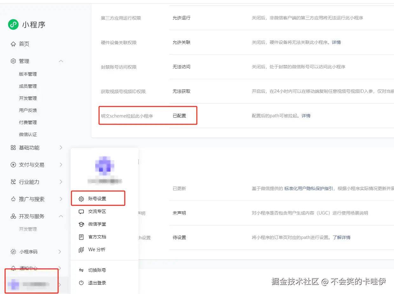
Task: Choose 微信学堂 from the popup menu
Action: click(x=97, y=224)
